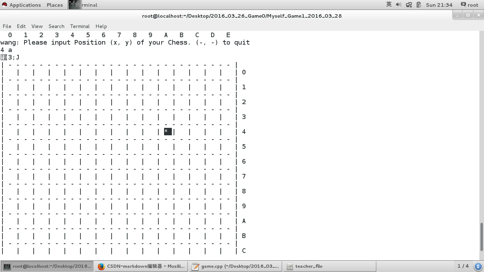Click the typed input '4 a' line
Viewport: 484px width, 272px height.
point(6,50)
